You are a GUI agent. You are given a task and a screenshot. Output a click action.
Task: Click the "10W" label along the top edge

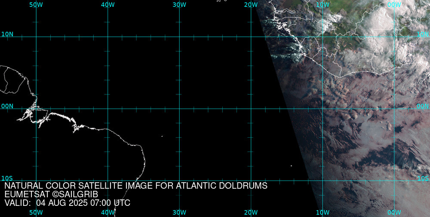pos(323,5)
